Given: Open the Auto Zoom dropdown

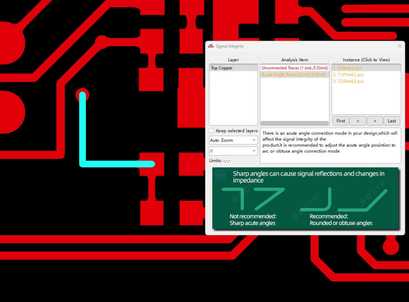Looking at the screenshot, I should 233,140.
